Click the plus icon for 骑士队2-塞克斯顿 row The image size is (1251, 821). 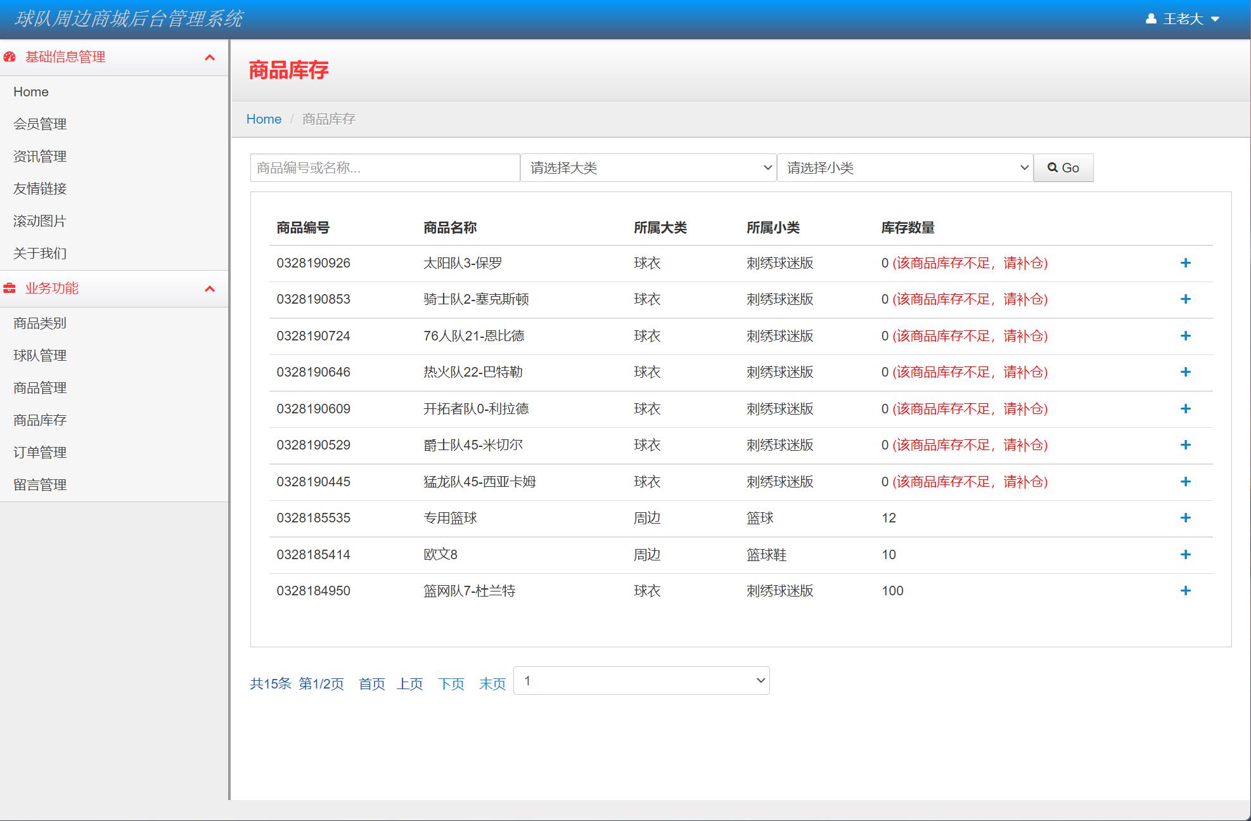pos(1185,299)
